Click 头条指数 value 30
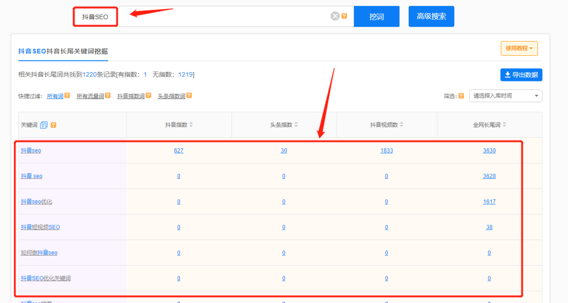Viewport: 568px width, 303px height. click(x=283, y=150)
